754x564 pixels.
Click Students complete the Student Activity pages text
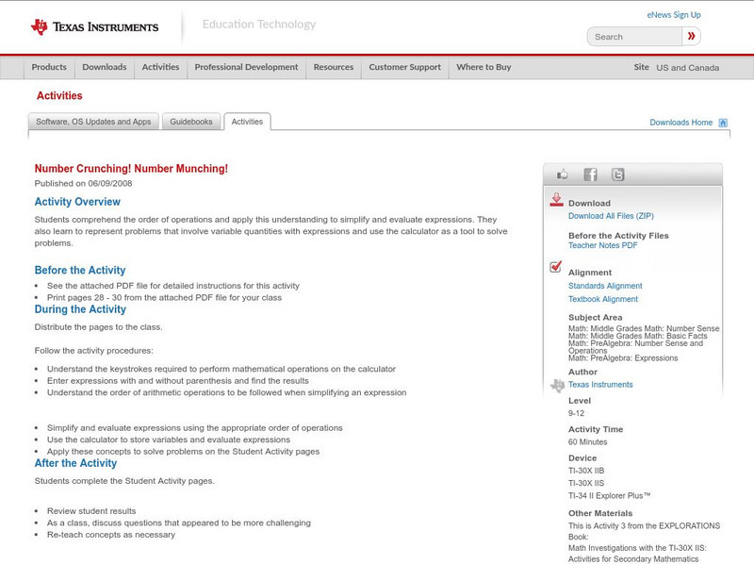(x=124, y=481)
